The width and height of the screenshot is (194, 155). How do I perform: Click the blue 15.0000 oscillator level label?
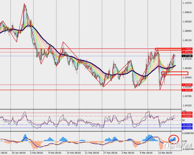point(187,128)
